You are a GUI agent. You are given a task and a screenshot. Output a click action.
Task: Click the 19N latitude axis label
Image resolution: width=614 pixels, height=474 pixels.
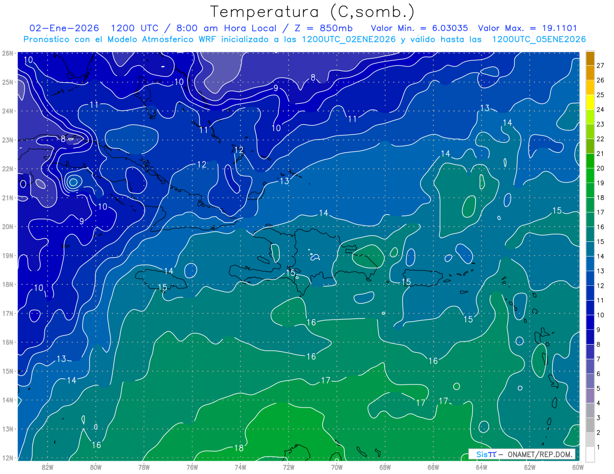pyautogui.click(x=7, y=256)
